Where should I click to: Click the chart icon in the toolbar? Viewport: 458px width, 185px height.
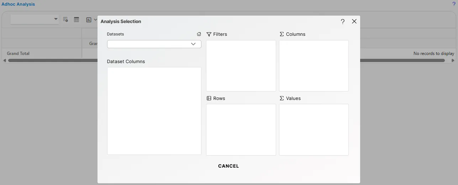coord(89,20)
